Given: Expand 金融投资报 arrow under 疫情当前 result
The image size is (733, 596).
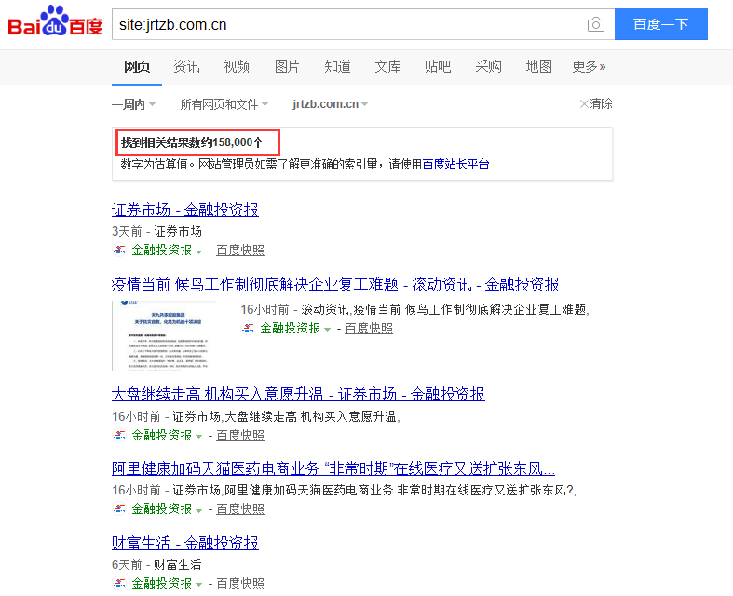Looking at the screenshot, I should click(x=327, y=330).
